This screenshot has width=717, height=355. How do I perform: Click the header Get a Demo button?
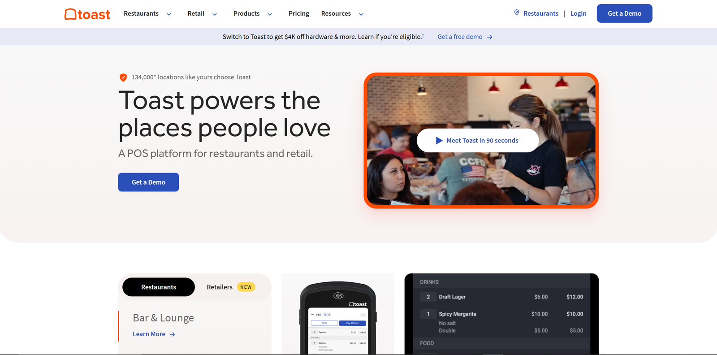(625, 13)
